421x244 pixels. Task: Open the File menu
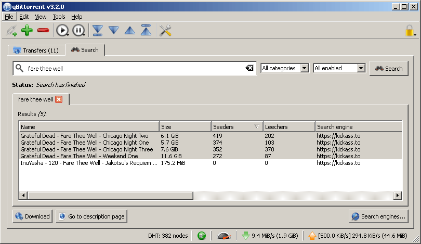coord(9,17)
